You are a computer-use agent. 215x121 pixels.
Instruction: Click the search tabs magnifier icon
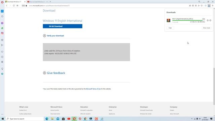click(x=199, y=2)
